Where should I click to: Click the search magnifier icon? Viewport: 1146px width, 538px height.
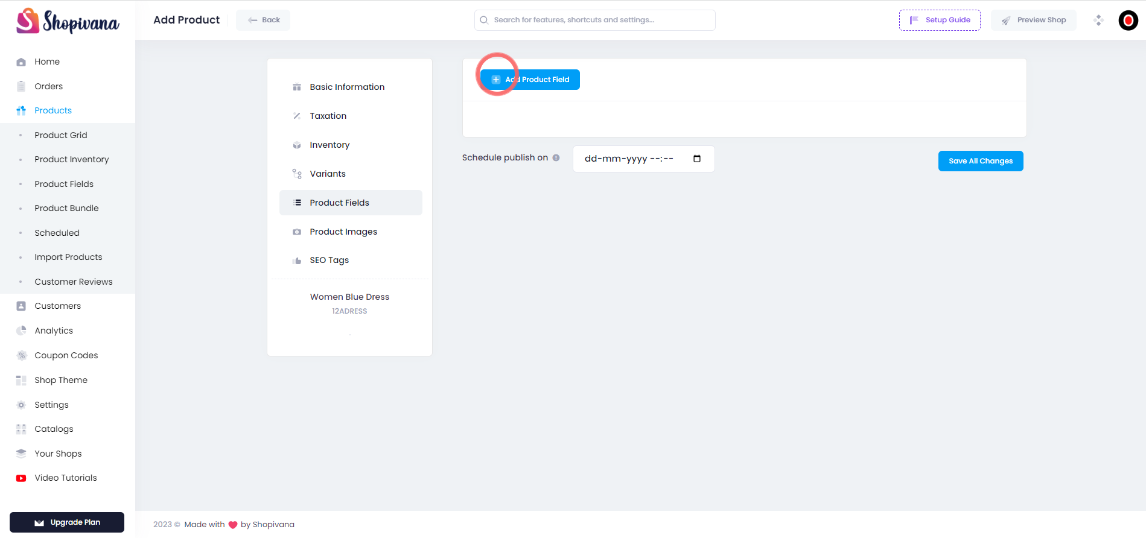point(484,20)
